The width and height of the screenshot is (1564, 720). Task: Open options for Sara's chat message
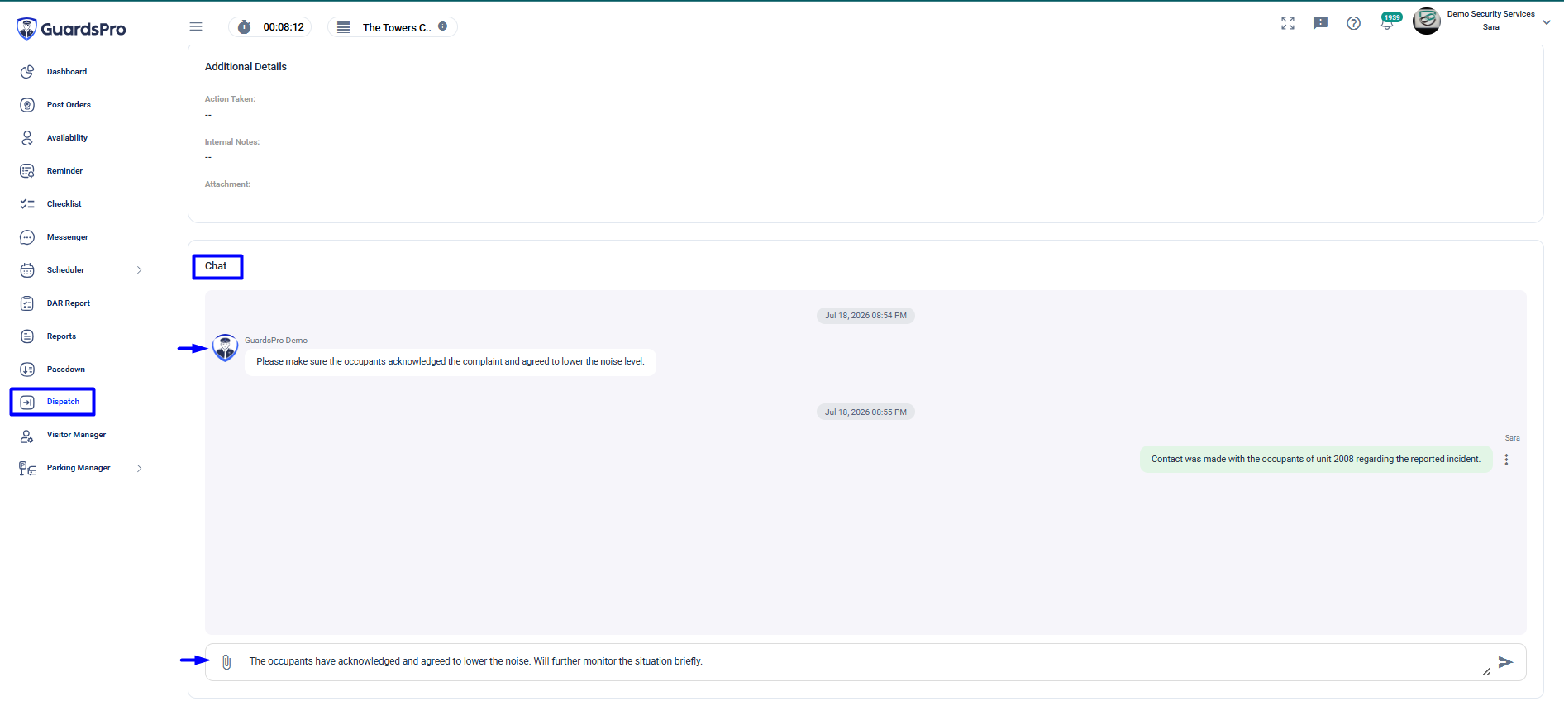click(x=1506, y=460)
